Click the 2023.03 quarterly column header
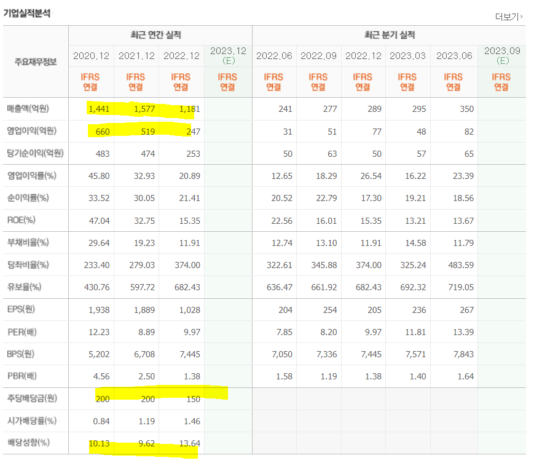 (407, 56)
